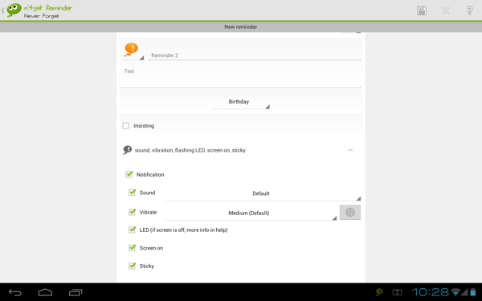
Task: Test the vibration pattern button
Action: [x=349, y=212]
